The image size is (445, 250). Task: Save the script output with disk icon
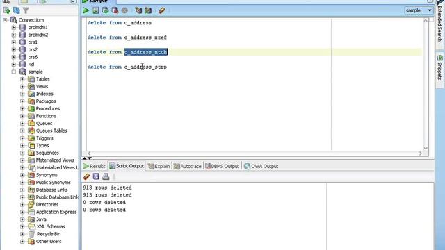point(96,176)
